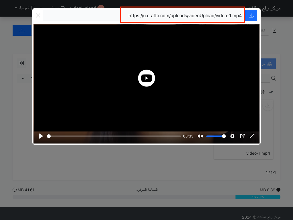Switch to grid view icon
This screenshot has height=220, width=293.
tap(22, 63)
